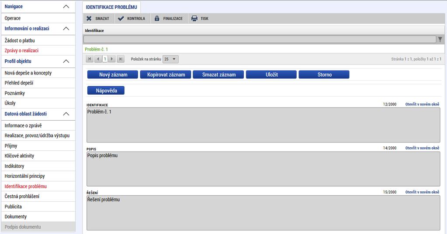Viewport: 447px width, 234px height.
Task: Open Operace in the navigation
Action: tap(38, 18)
